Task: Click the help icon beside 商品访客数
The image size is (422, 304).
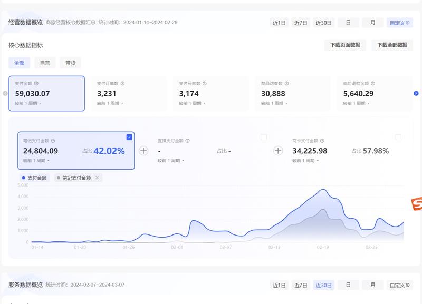Action: coord(287,83)
